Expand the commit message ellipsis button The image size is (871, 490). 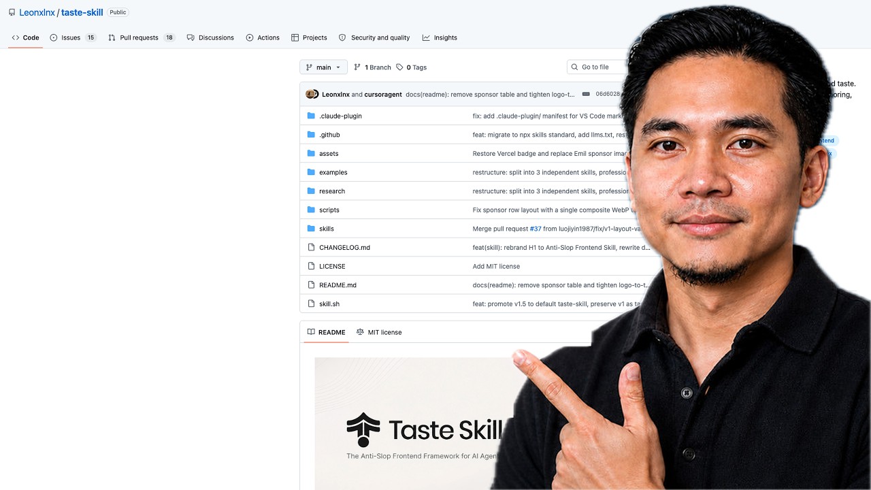[x=586, y=95]
